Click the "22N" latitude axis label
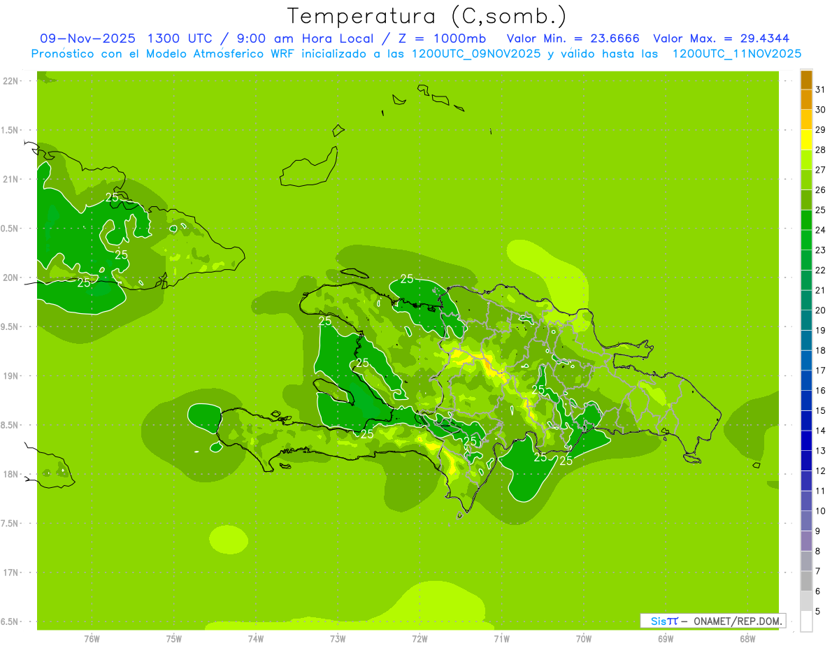 (x=10, y=81)
